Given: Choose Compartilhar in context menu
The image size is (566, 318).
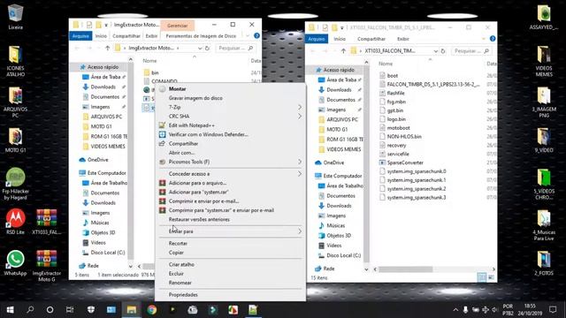Looking at the screenshot, I should [x=230, y=143].
